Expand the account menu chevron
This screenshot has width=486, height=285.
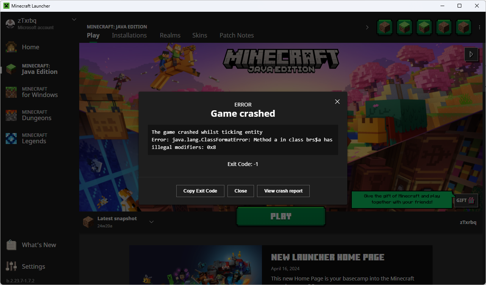[x=74, y=20]
